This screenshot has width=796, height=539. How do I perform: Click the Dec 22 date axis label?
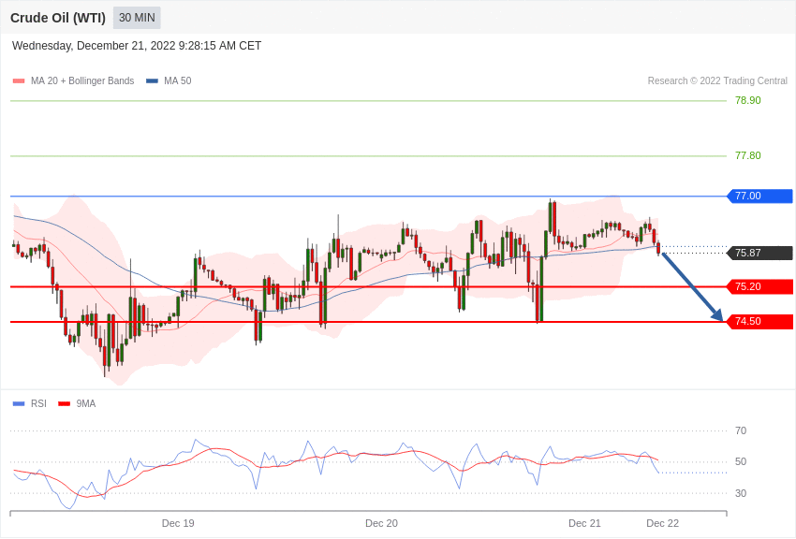click(x=662, y=523)
